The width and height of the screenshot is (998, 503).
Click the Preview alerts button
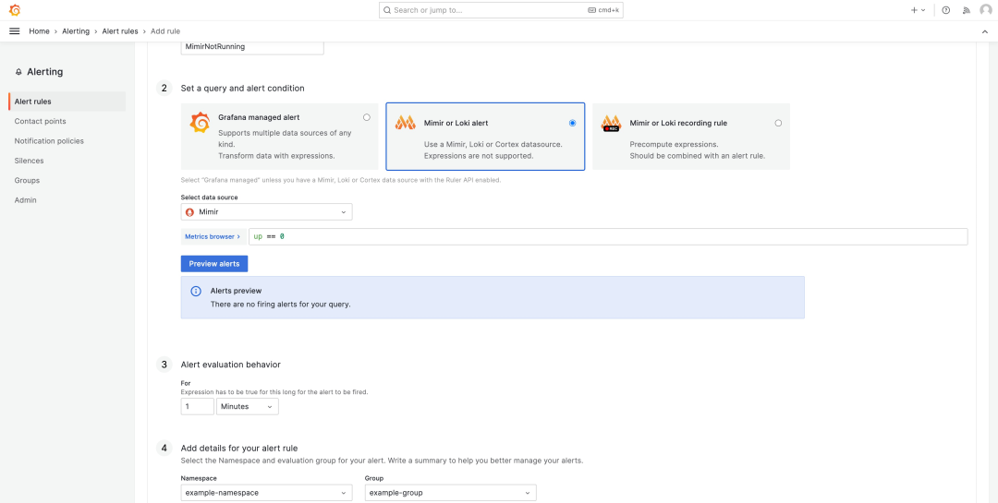pyautogui.click(x=214, y=264)
